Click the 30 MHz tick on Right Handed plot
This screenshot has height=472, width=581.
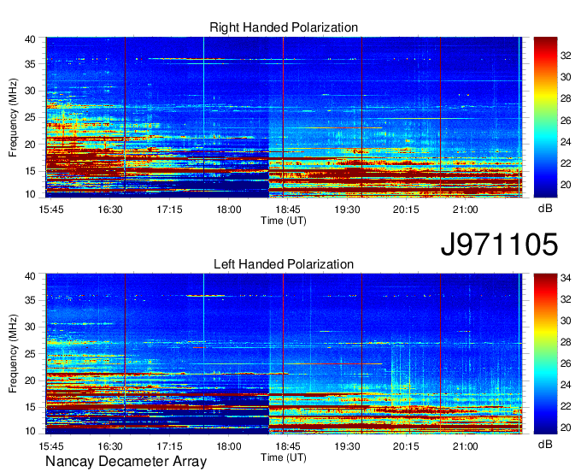coord(30,91)
